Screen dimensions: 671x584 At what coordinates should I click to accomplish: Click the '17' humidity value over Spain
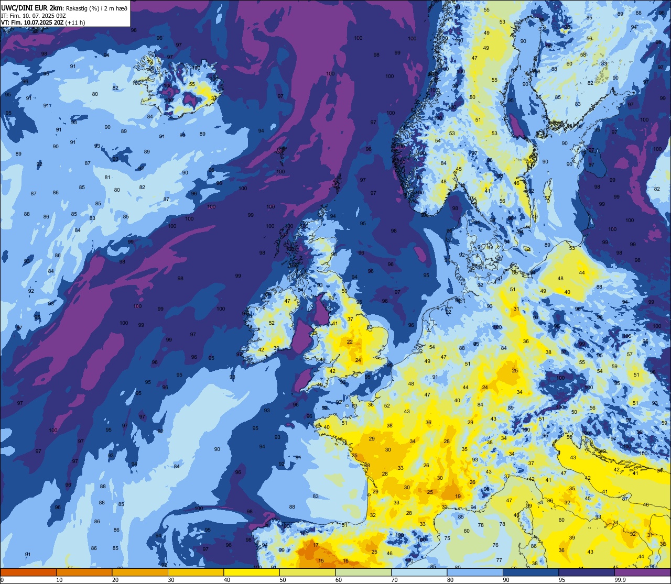tap(316, 545)
